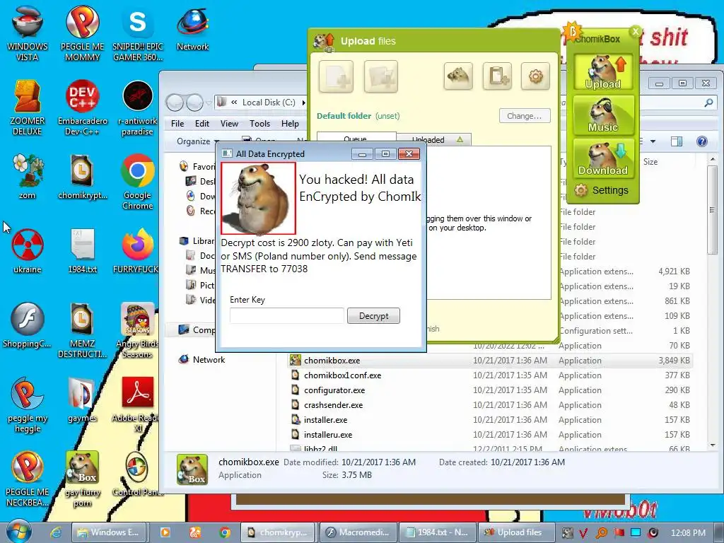Switch to Macromedia taskbar button

pyautogui.click(x=358, y=532)
